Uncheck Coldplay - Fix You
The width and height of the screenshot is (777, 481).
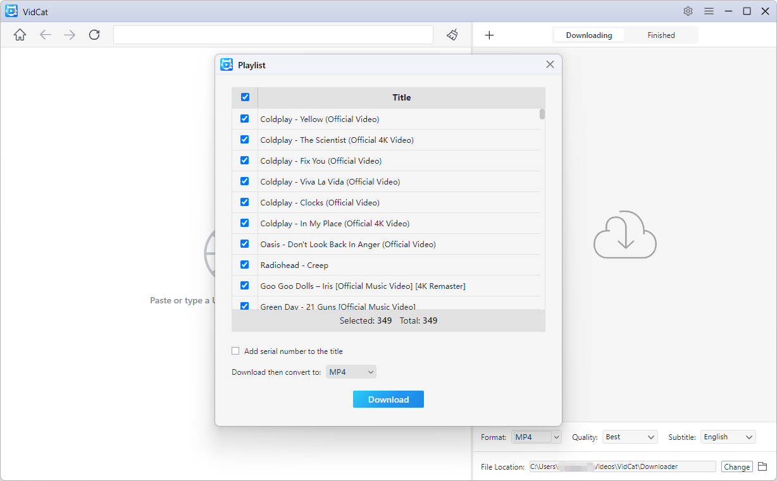coord(245,160)
